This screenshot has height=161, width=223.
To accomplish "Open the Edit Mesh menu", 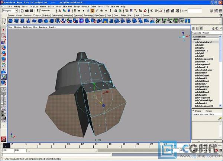I will point(67,7).
